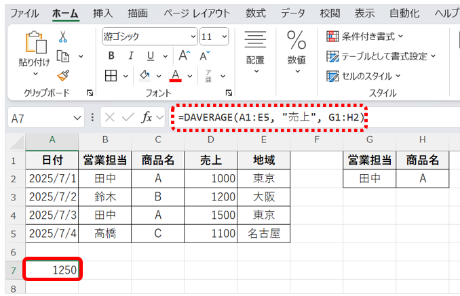This screenshot has height=296, width=460.
Task: Click the Paste clipboard icon
Action: [36, 43]
